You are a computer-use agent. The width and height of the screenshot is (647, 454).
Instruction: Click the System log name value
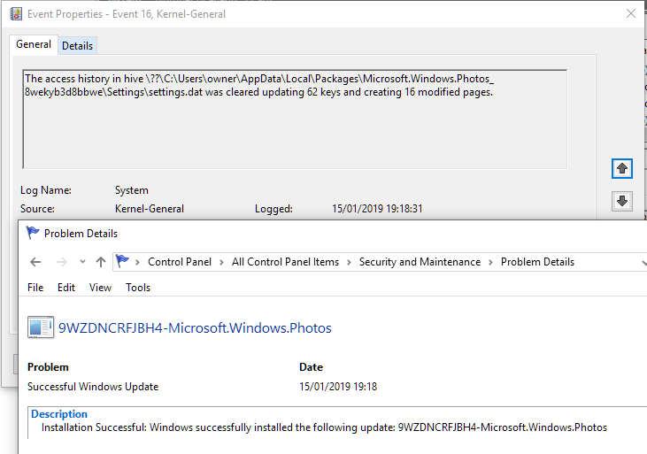[132, 190]
